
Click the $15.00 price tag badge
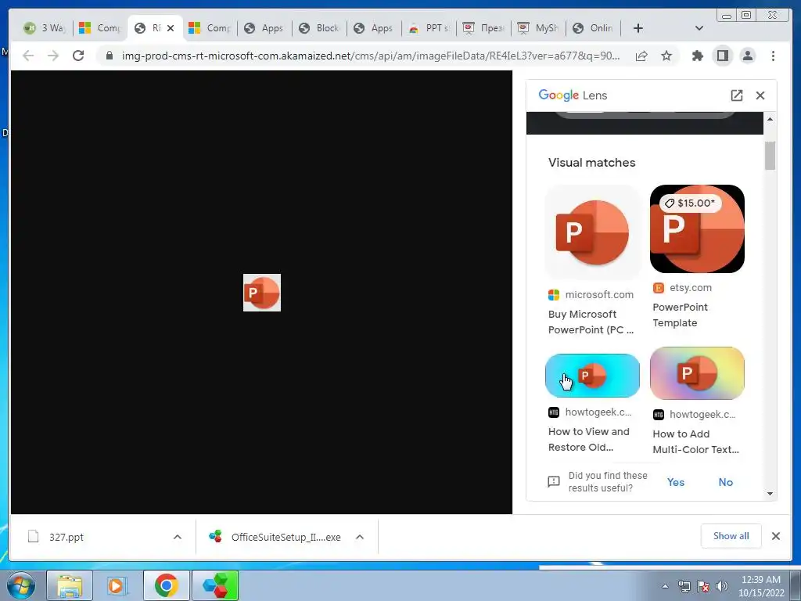[690, 203]
